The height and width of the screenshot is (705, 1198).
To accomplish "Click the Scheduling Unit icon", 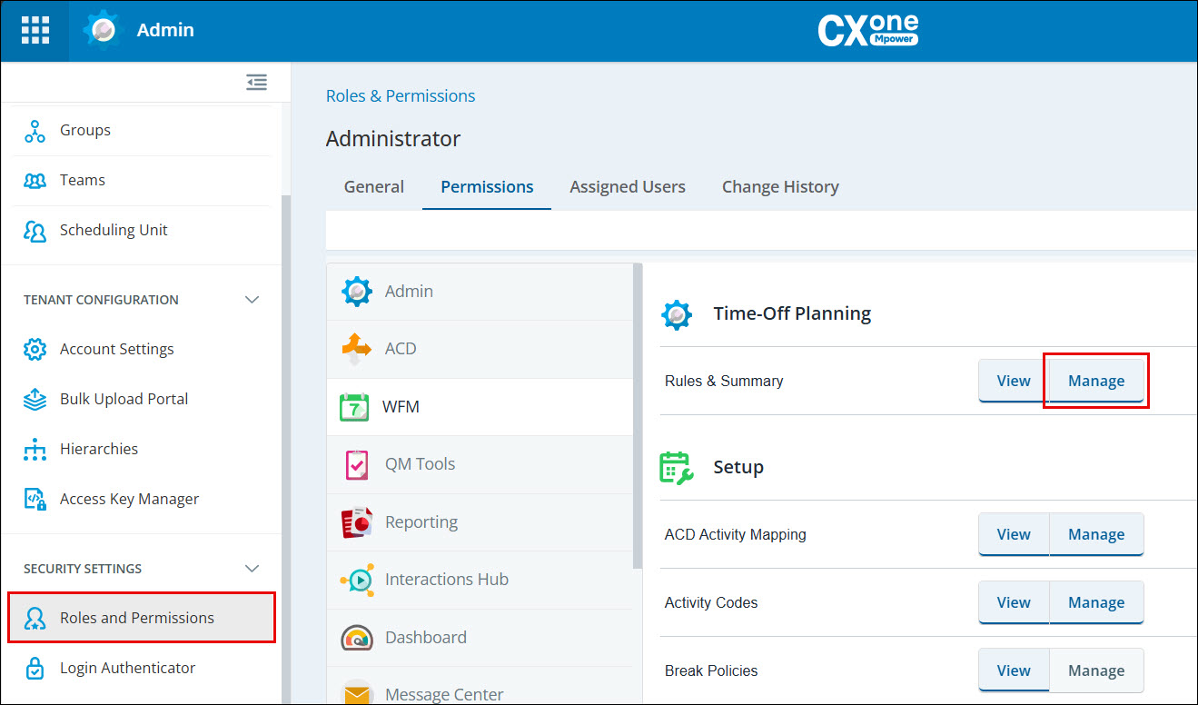I will point(35,231).
